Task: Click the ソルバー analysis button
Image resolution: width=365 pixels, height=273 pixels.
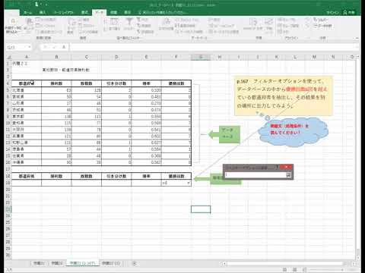Action: coord(321,20)
